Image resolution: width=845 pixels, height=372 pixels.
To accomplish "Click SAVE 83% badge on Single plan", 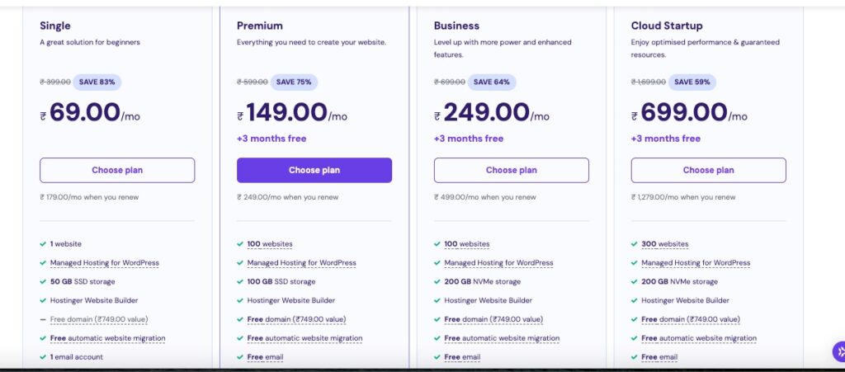I will click(98, 82).
